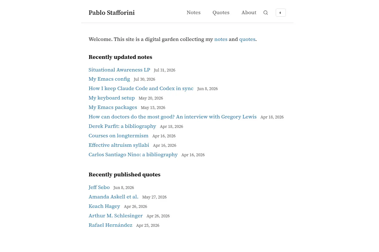Open Situational Awareness LP note
The width and height of the screenshot is (379, 252).
click(x=119, y=70)
